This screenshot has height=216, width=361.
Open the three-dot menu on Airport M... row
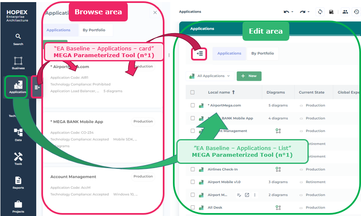[x=255, y=195]
